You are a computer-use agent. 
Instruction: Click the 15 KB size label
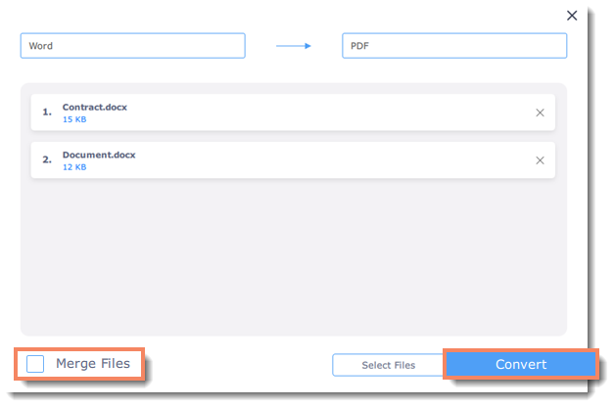click(74, 119)
